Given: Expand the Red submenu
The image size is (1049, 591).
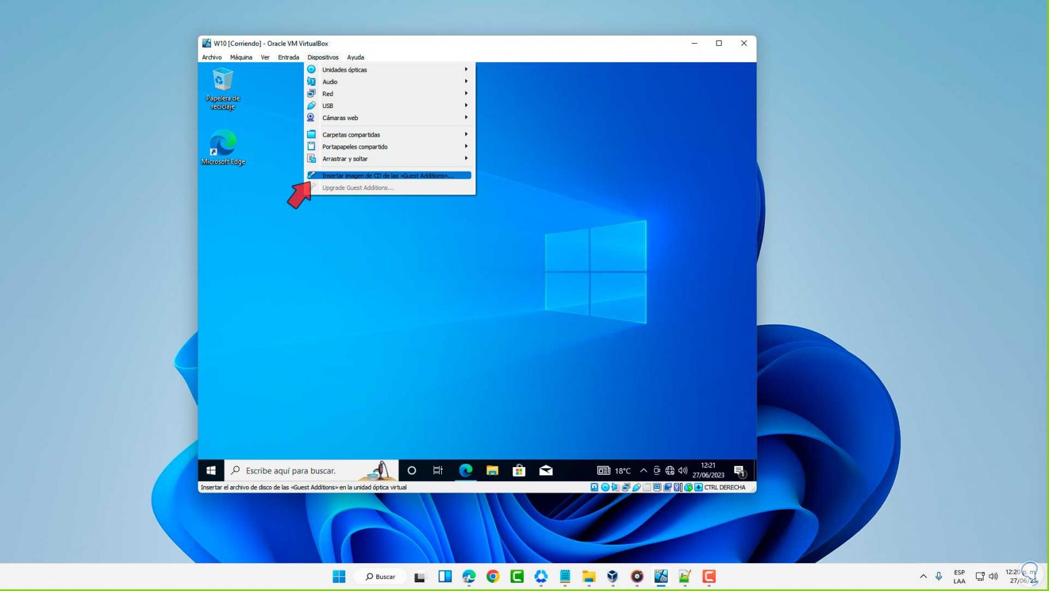Looking at the screenshot, I should 389,94.
